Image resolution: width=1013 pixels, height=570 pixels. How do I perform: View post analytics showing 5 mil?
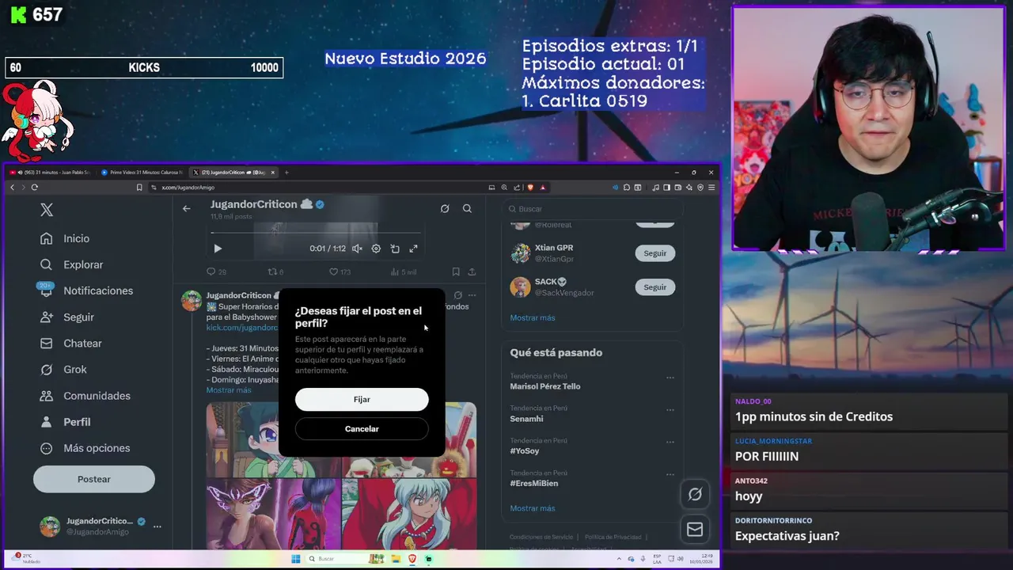point(403,272)
